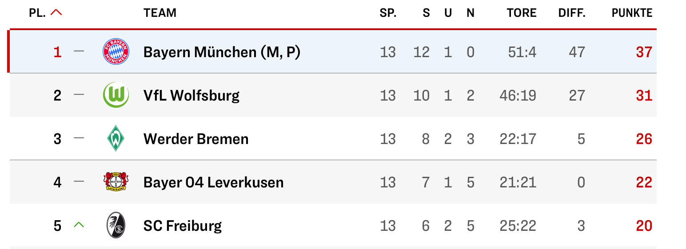Click the Werder Bremen diamond logo
686x249 pixels.
(116, 139)
